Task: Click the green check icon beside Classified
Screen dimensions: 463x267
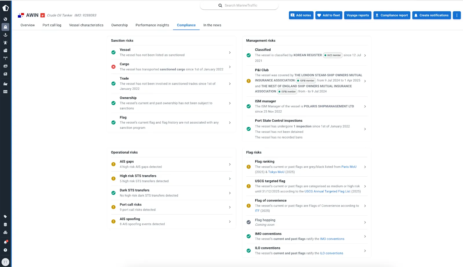Action: click(x=249, y=55)
